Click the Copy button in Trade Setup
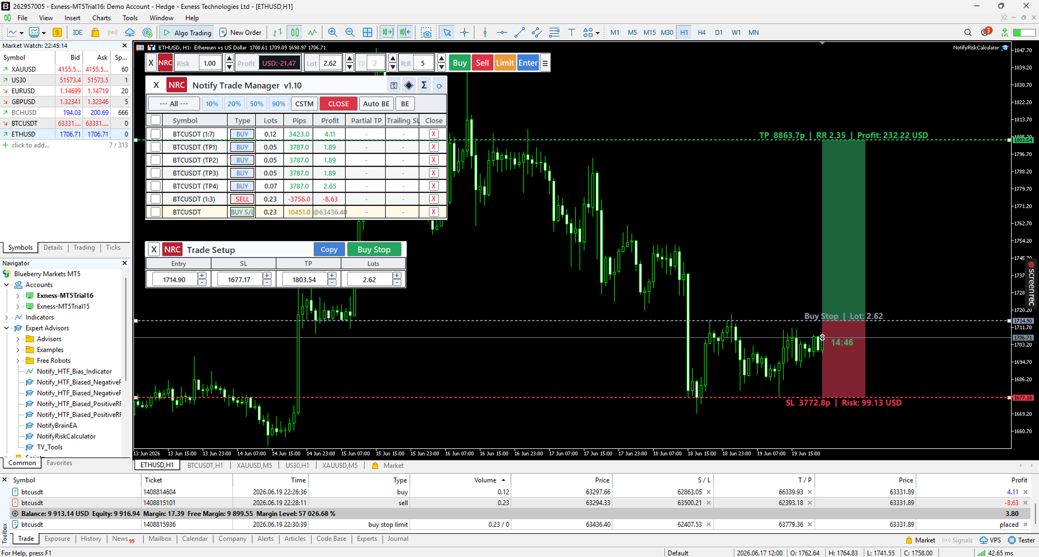This screenshot has width=1039, height=557. [329, 249]
